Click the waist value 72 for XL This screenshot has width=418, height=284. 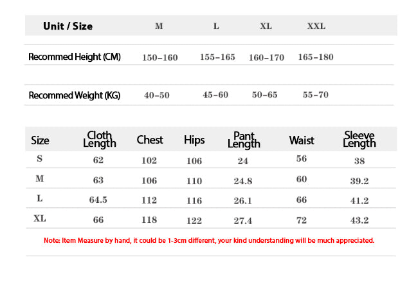click(302, 220)
